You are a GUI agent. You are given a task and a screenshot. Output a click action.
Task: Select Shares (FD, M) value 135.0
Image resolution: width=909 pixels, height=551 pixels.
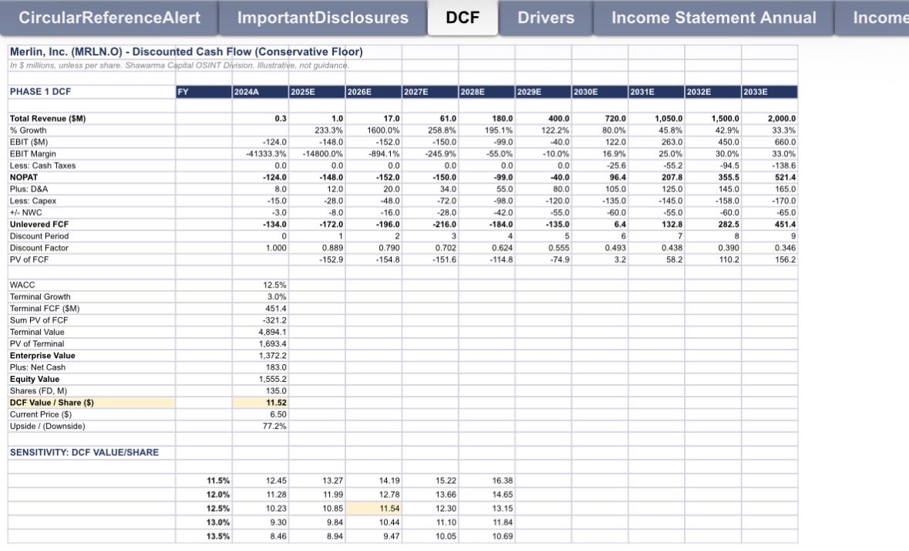(261, 391)
